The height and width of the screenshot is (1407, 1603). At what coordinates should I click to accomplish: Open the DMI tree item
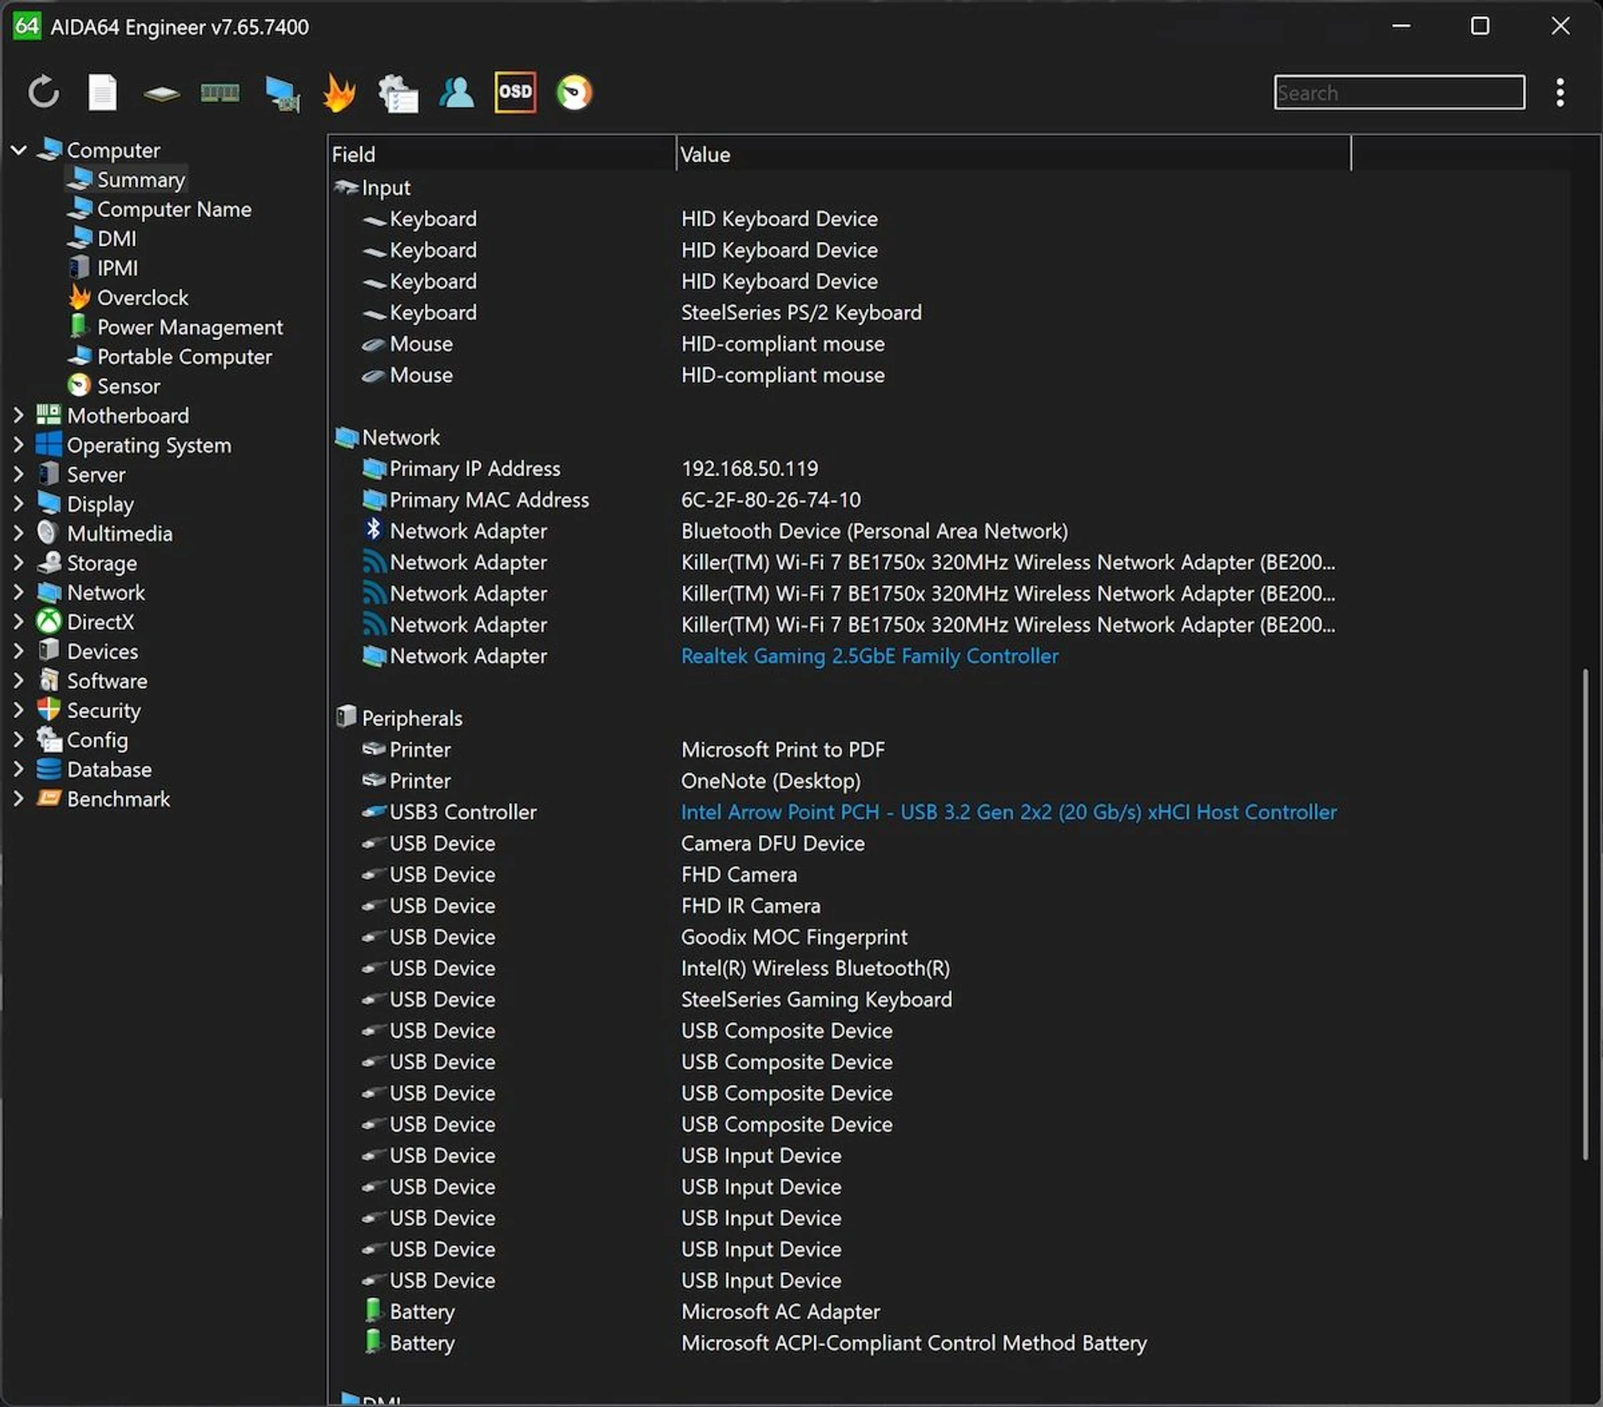[x=117, y=239]
